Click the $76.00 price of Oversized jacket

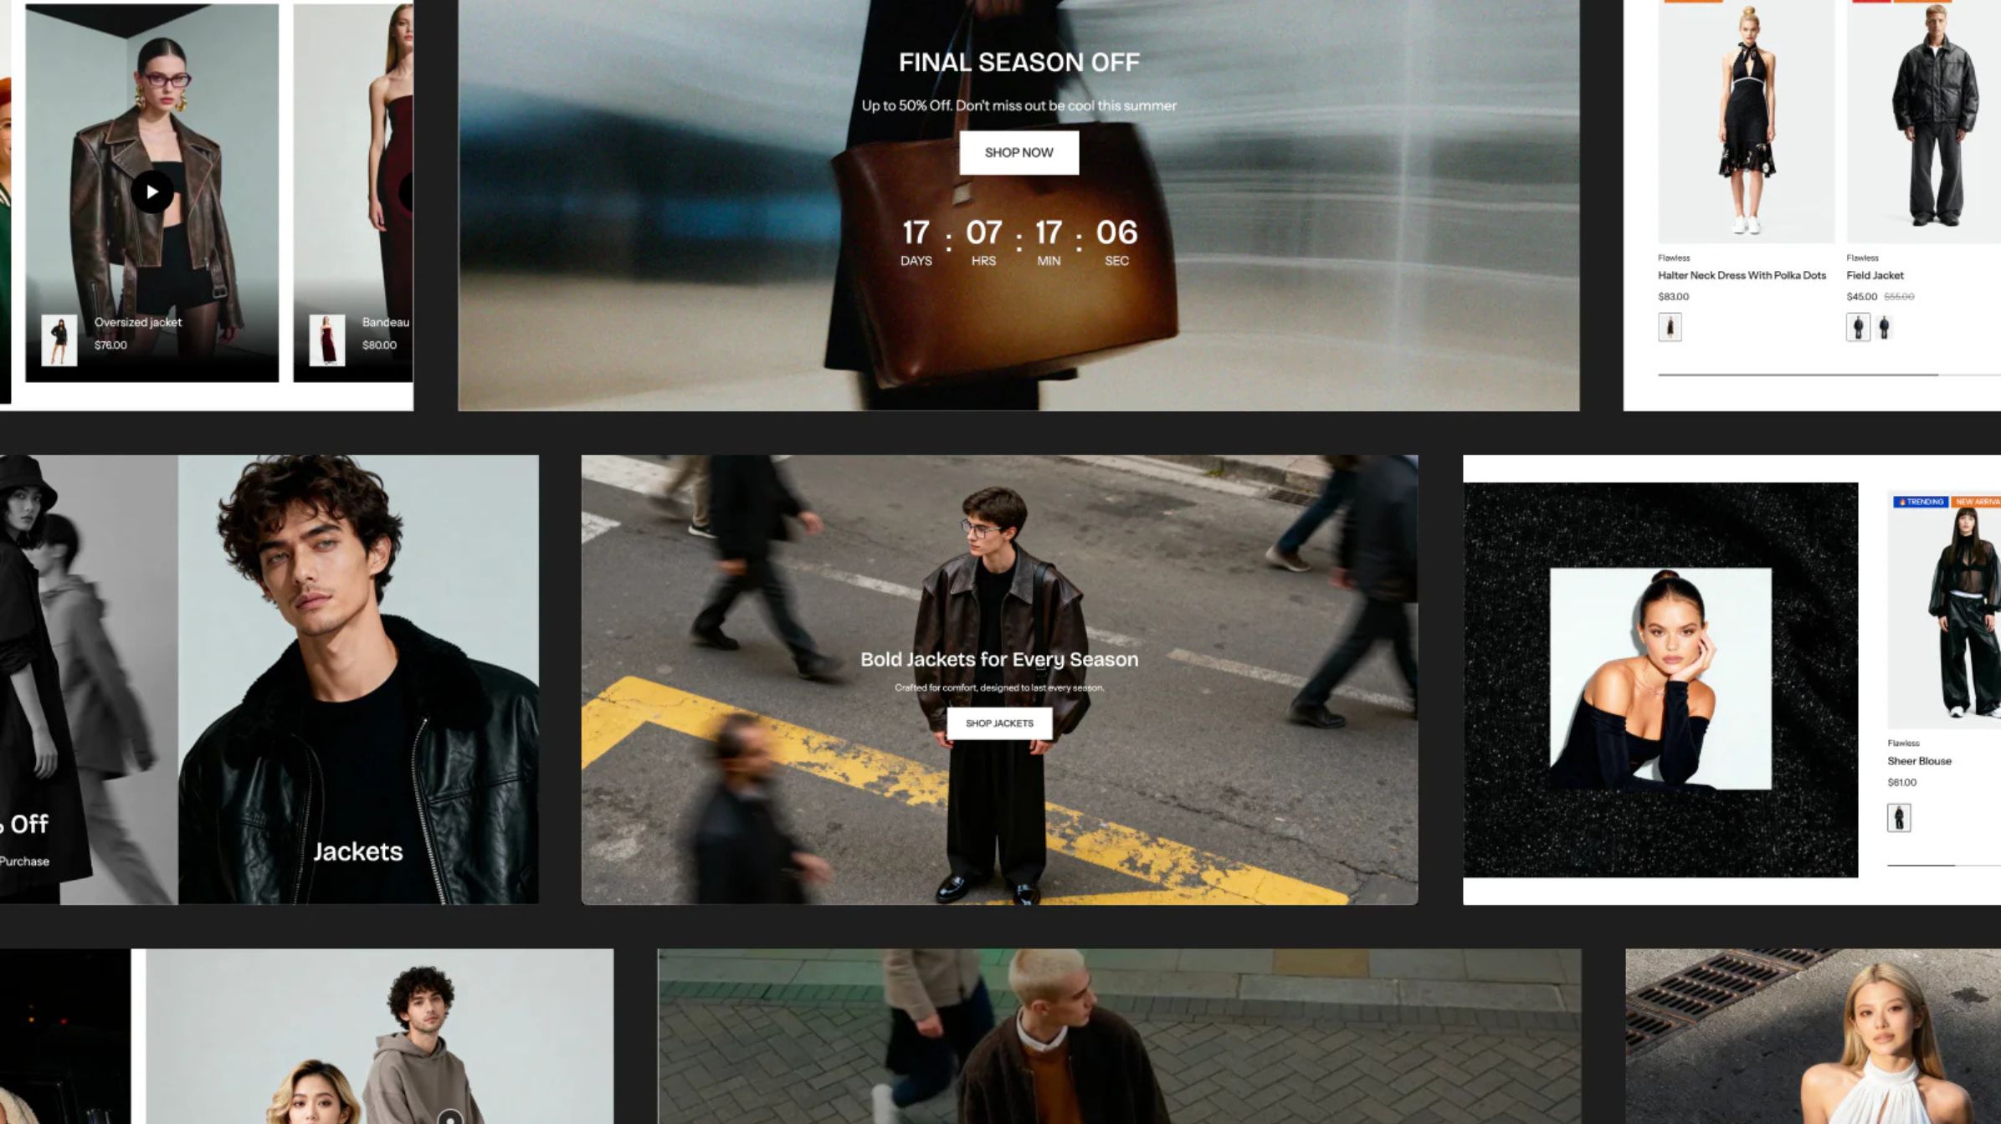[110, 345]
